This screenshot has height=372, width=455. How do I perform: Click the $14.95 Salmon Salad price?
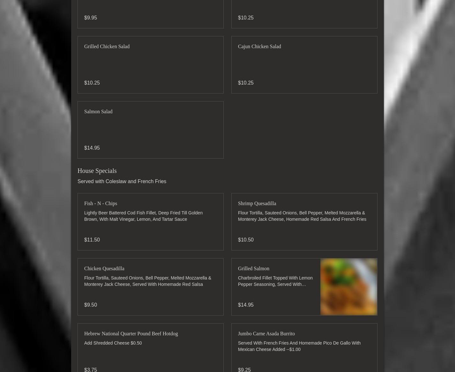coord(92,148)
